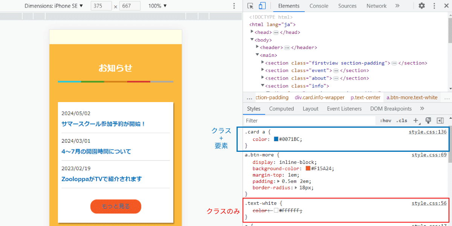Open color picker for #F15A24 swatch

pos(308,168)
